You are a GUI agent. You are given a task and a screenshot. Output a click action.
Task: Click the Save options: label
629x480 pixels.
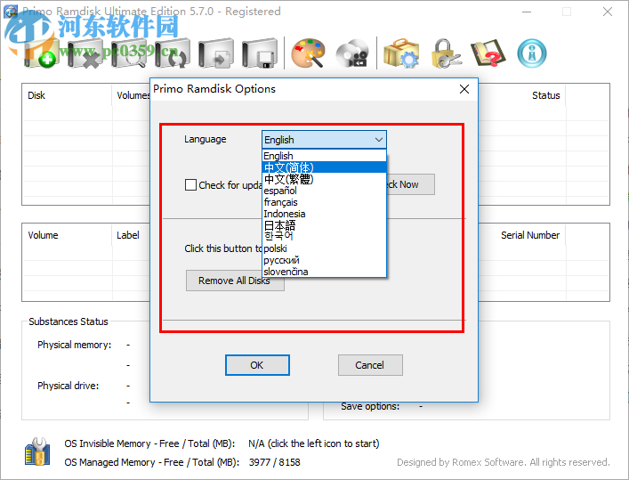point(370,406)
